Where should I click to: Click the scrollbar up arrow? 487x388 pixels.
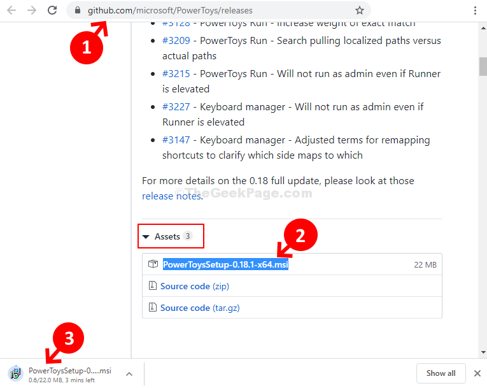pos(483,28)
